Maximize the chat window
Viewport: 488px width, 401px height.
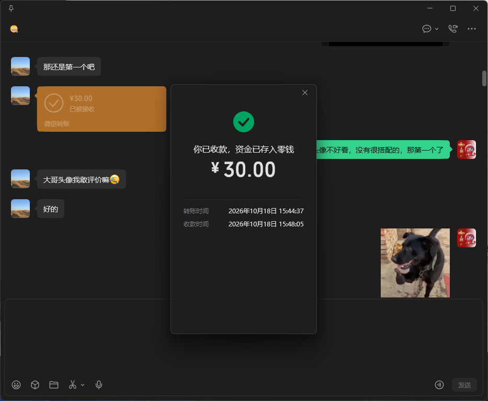pyautogui.click(x=453, y=8)
